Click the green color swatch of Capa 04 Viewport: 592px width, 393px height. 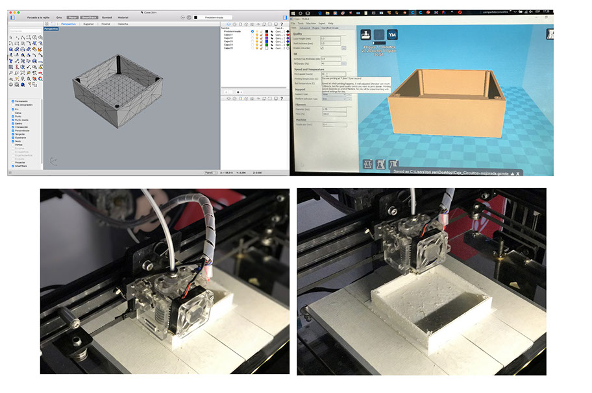click(267, 45)
